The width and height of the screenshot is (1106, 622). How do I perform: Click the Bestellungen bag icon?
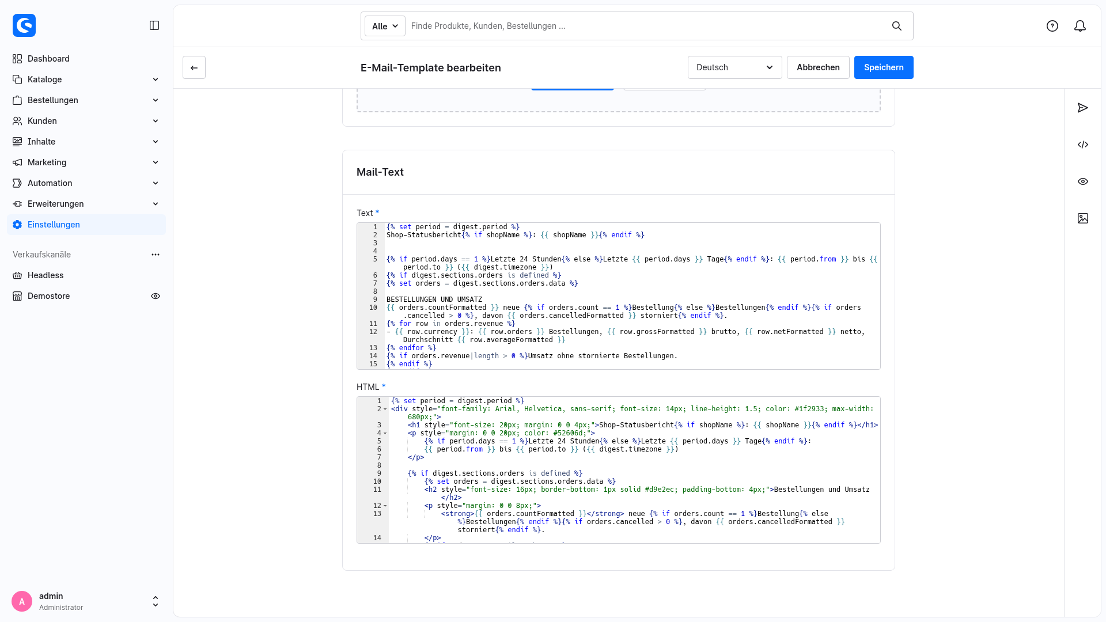17,100
